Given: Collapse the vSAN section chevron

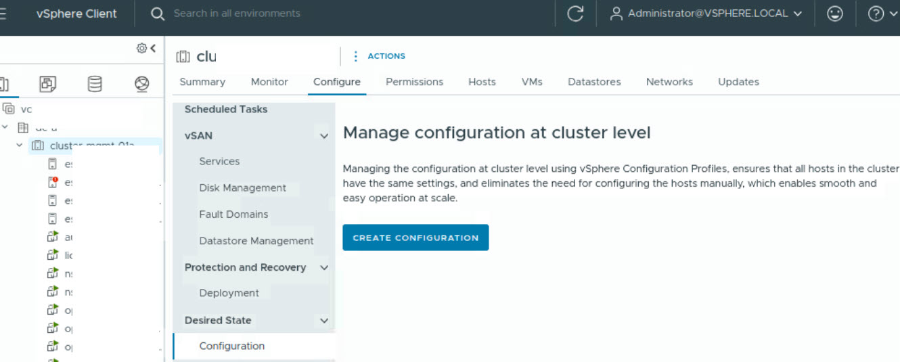Looking at the screenshot, I should pos(324,136).
